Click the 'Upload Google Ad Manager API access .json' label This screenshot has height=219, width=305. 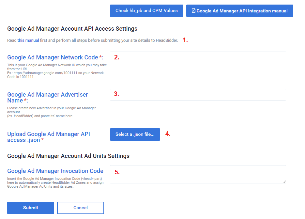click(48, 137)
